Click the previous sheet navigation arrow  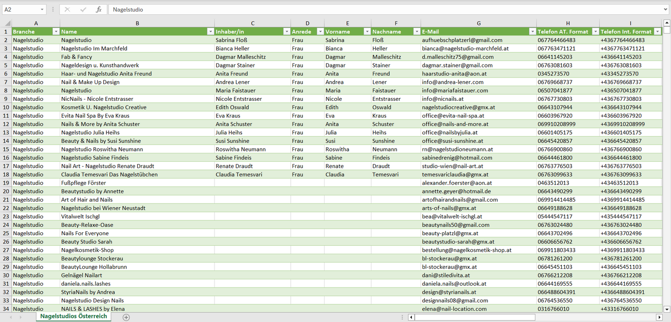tap(12, 317)
